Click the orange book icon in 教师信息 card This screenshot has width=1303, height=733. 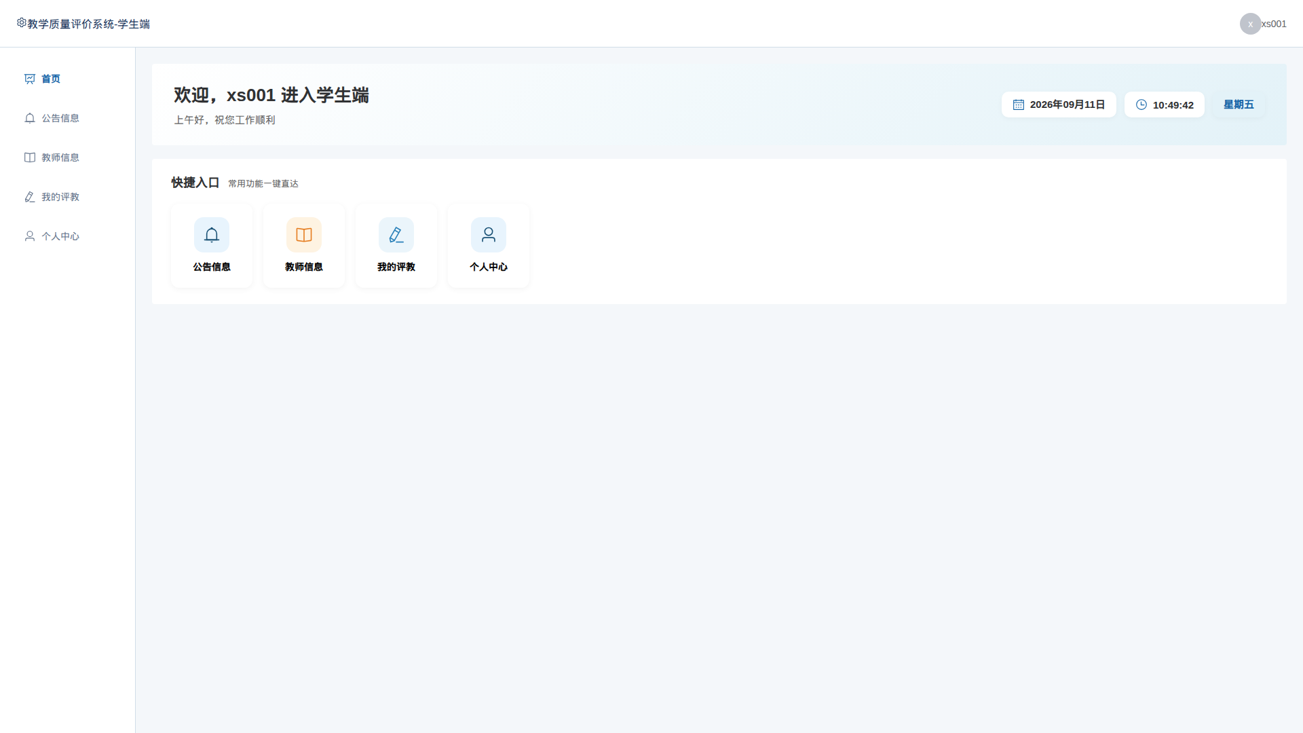pos(304,235)
